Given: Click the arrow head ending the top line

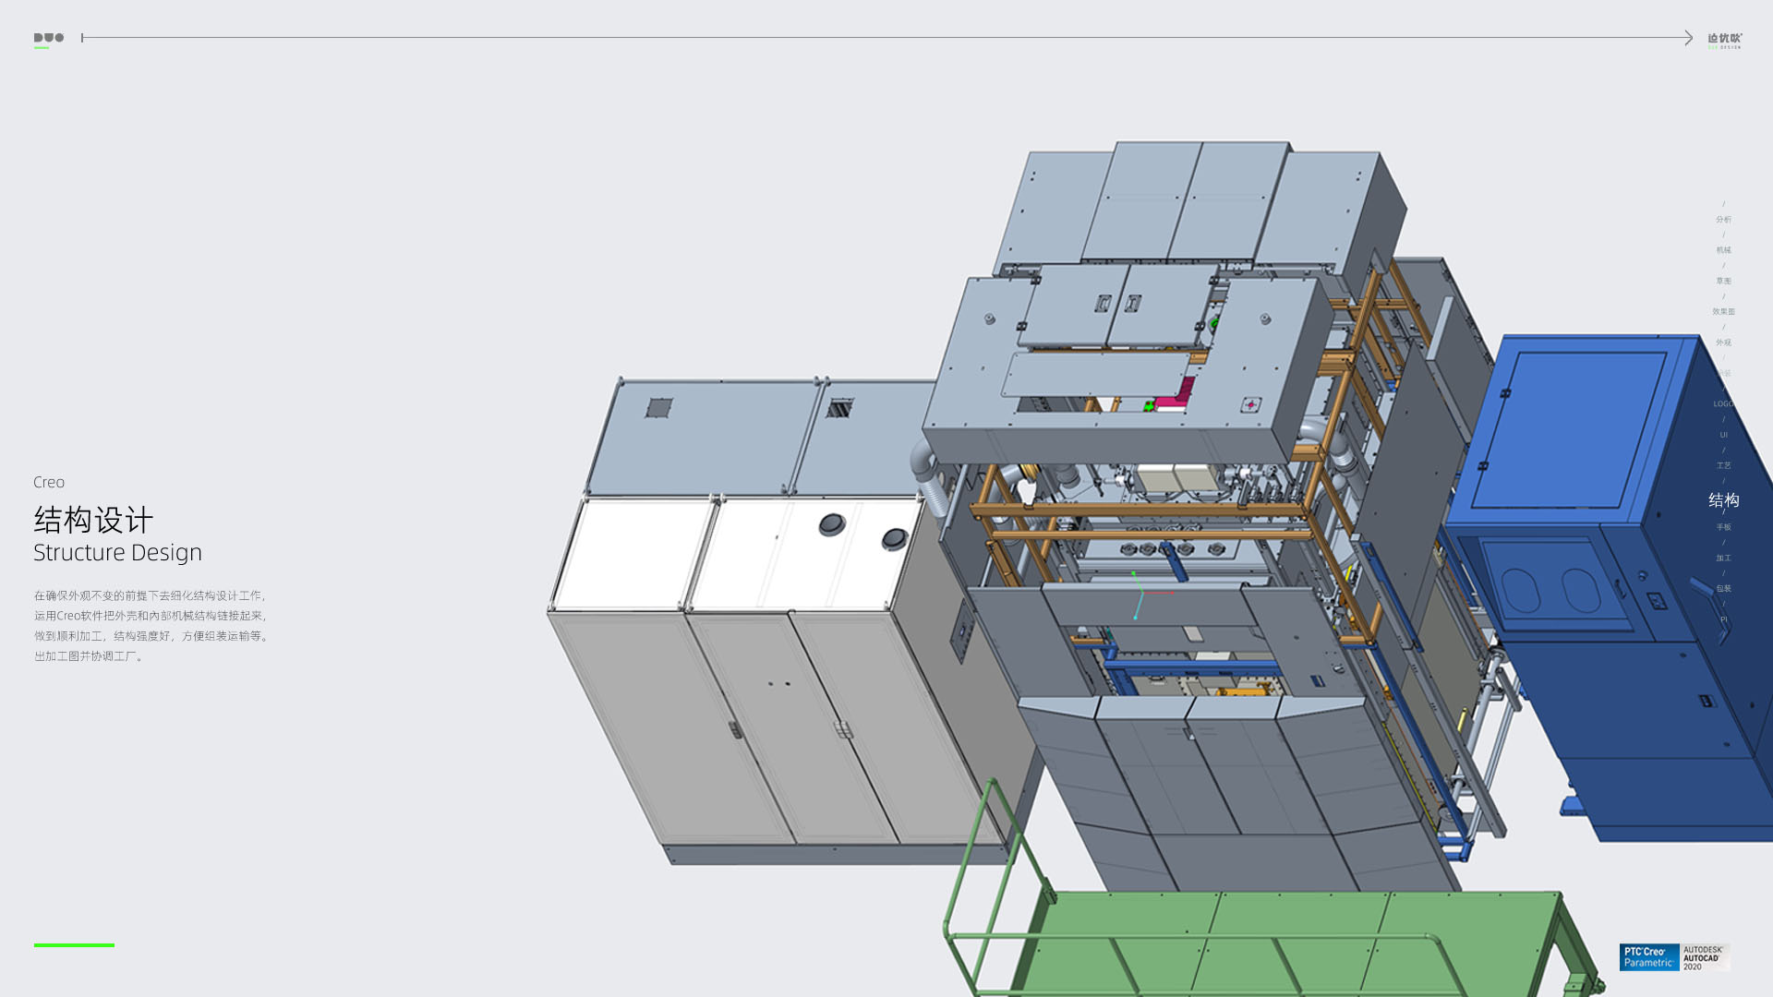Looking at the screenshot, I should pyautogui.click(x=1688, y=38).
